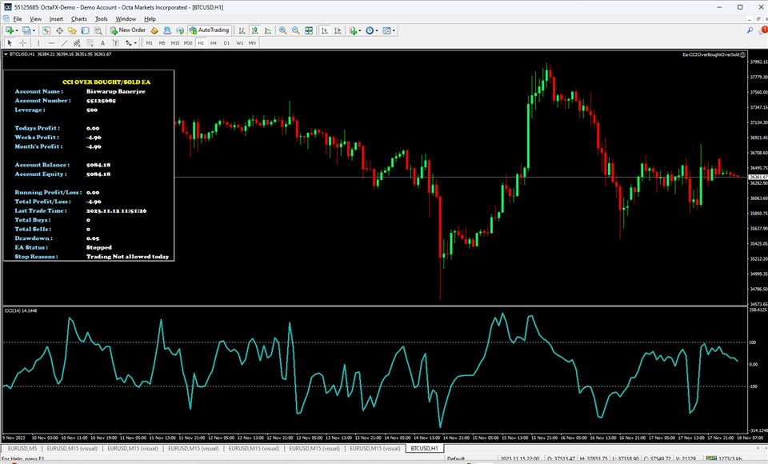
Task: Tile chart windows with the grid icon
Action: click(309, 30)
